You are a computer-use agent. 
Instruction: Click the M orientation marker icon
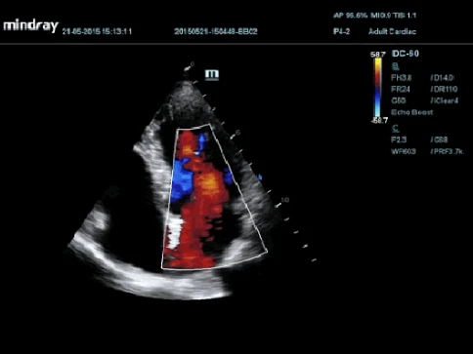[212, 74]
